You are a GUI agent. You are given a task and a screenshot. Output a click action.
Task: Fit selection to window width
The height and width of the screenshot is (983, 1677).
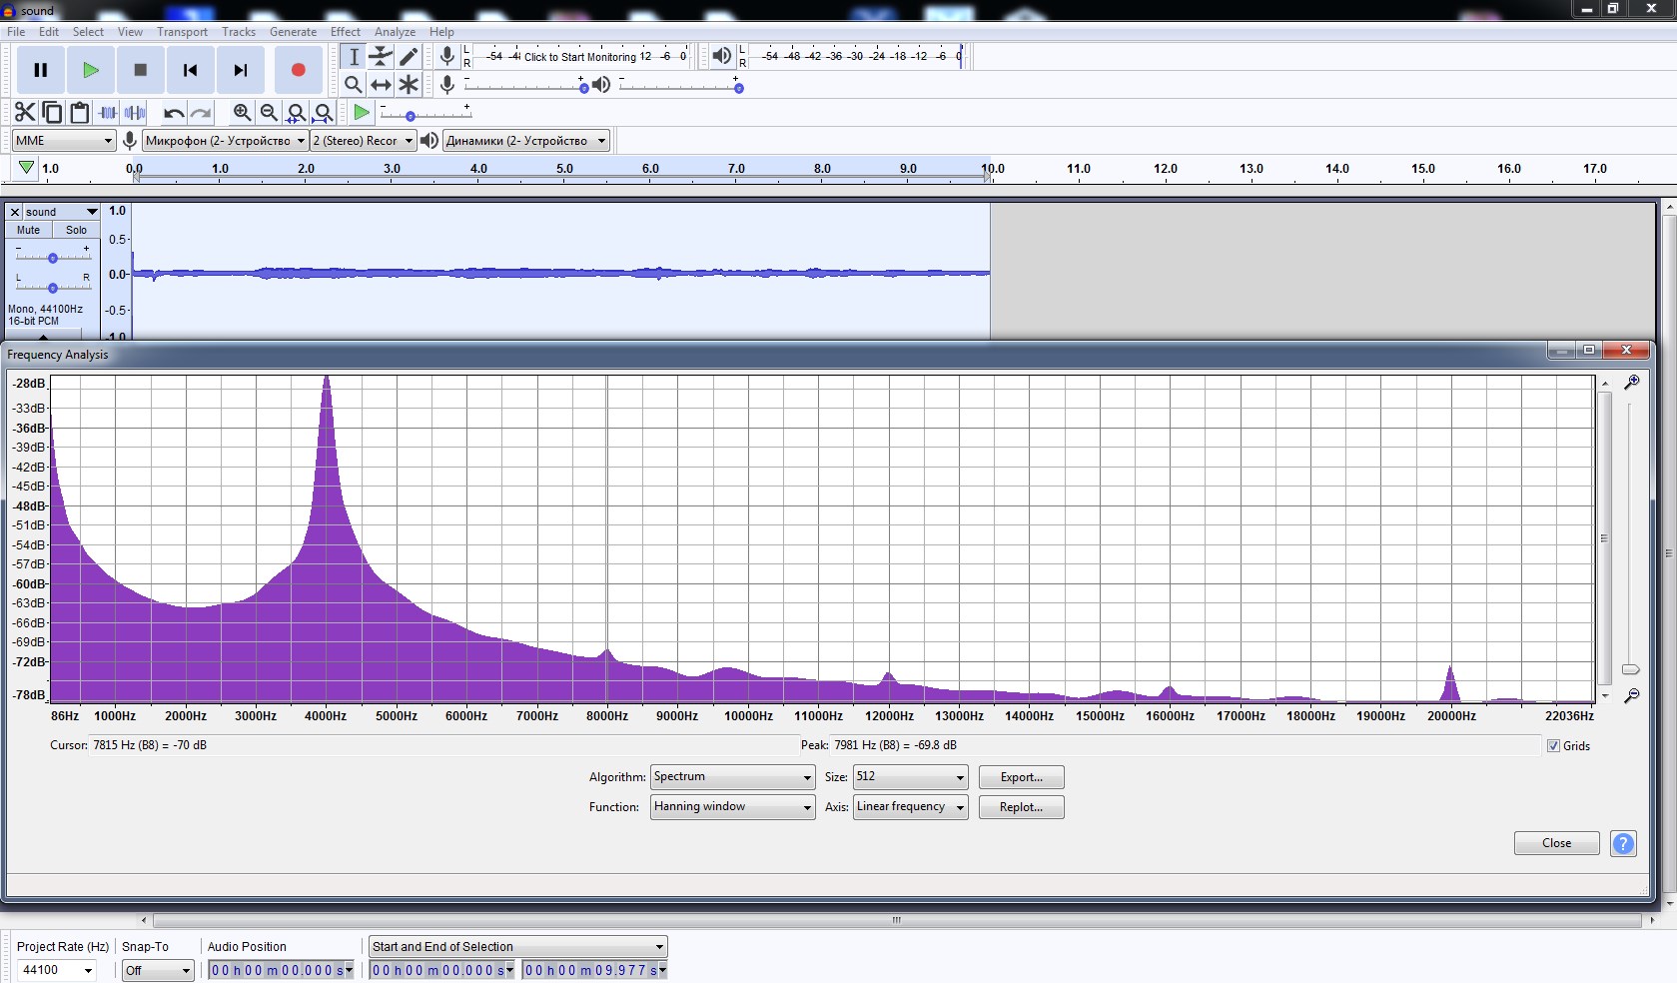click(296, 113)
